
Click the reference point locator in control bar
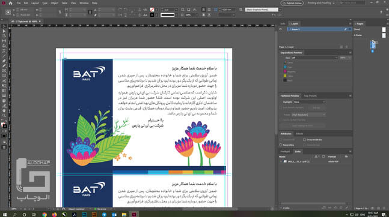click(x=8, y=12)
